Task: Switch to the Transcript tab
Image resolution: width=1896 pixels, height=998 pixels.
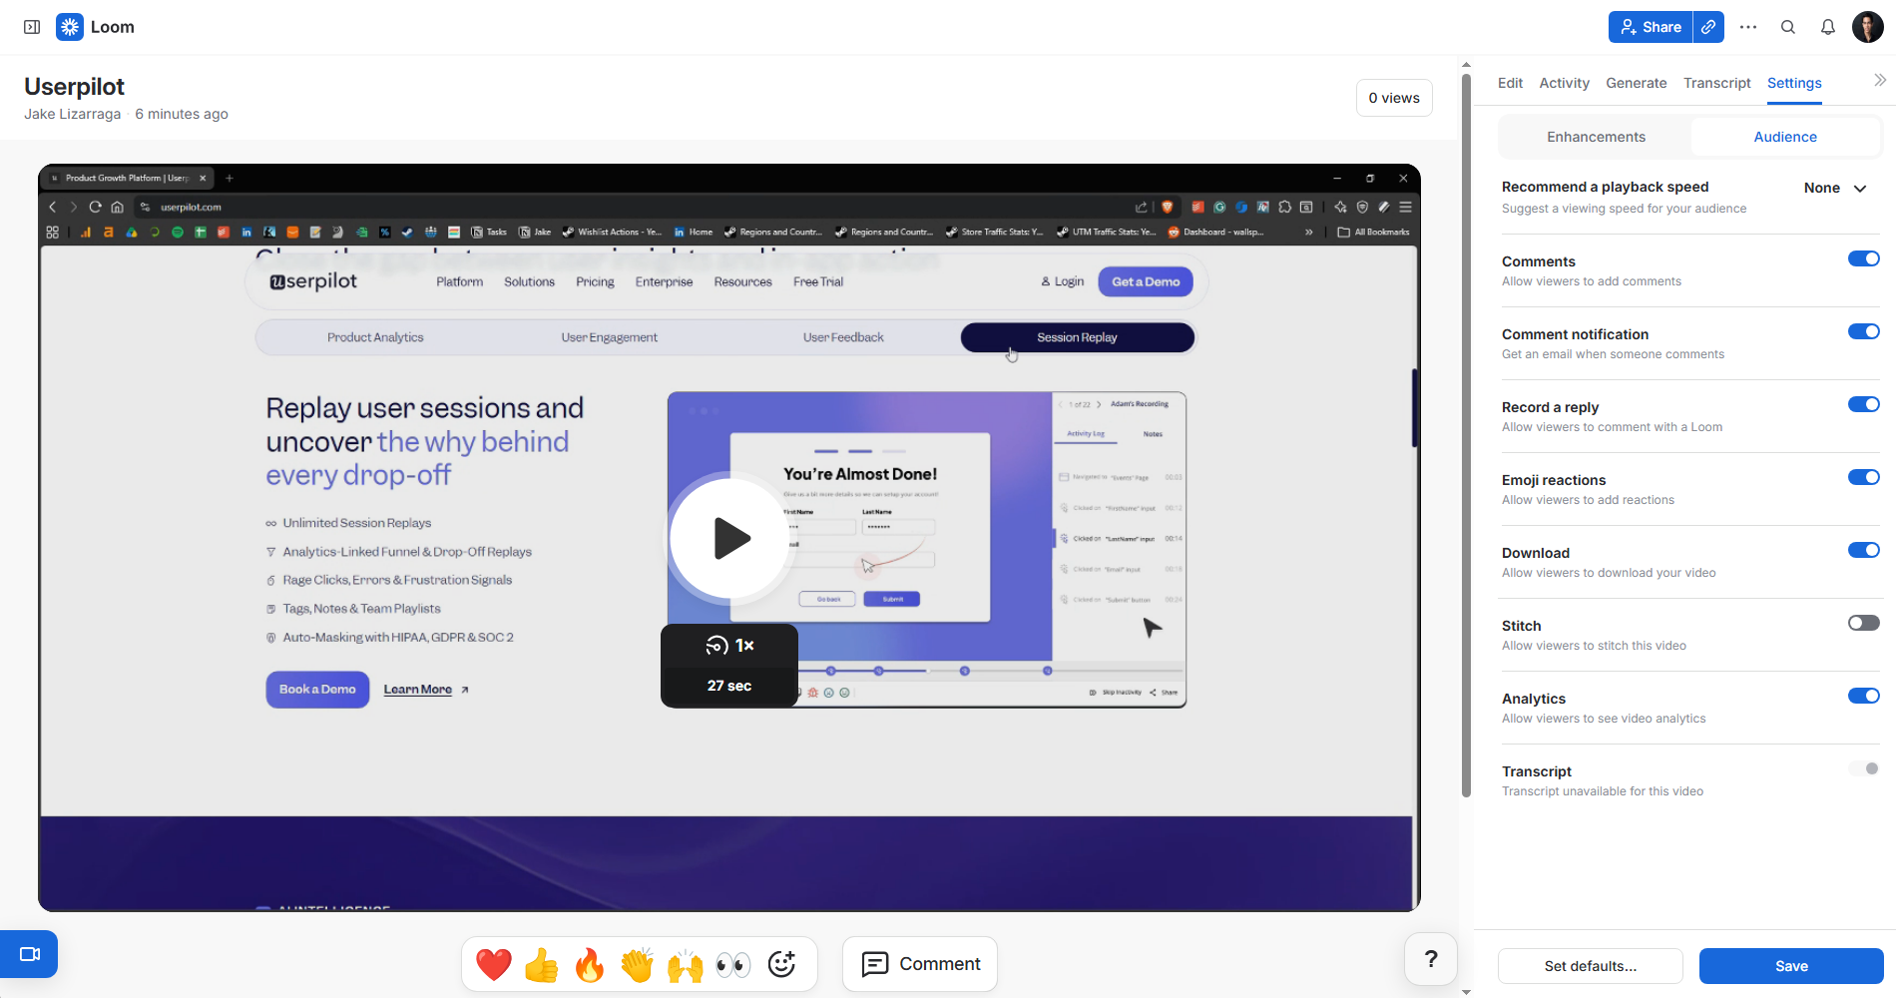Action: 1716,83
